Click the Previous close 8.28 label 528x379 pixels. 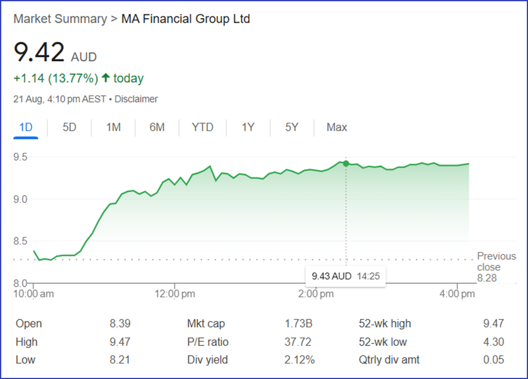pos(496,267)
